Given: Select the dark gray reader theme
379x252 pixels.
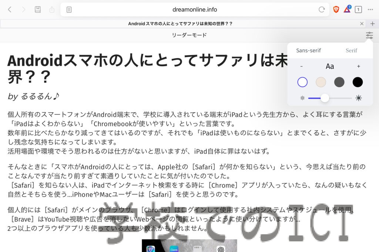Looking at the screenshot, I should [x=339, y=82].
